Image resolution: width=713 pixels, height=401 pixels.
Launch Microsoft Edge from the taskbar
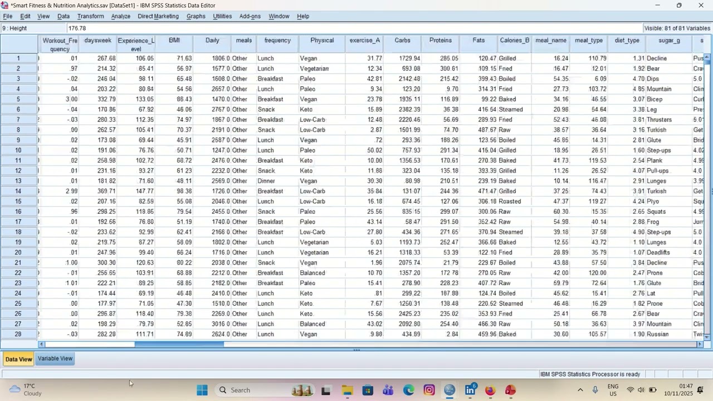pos(409,390)
